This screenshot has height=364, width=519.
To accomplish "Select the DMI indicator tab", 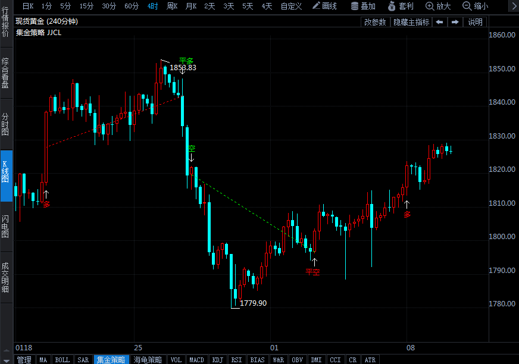I will click(317, 360).
